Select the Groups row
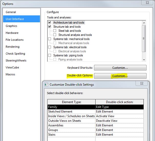Image resolution: width=155 pixels, height=141 pixels. coord(71,130)
